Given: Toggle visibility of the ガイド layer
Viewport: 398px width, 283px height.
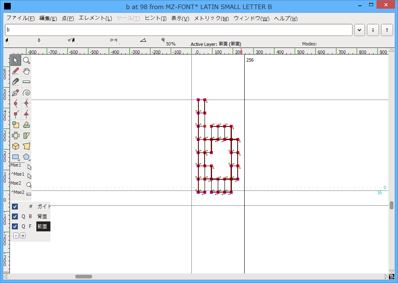Looking at the screenshot, I should pos(15,207).
